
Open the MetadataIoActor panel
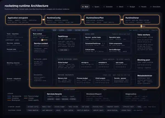[x=146, y=79]
